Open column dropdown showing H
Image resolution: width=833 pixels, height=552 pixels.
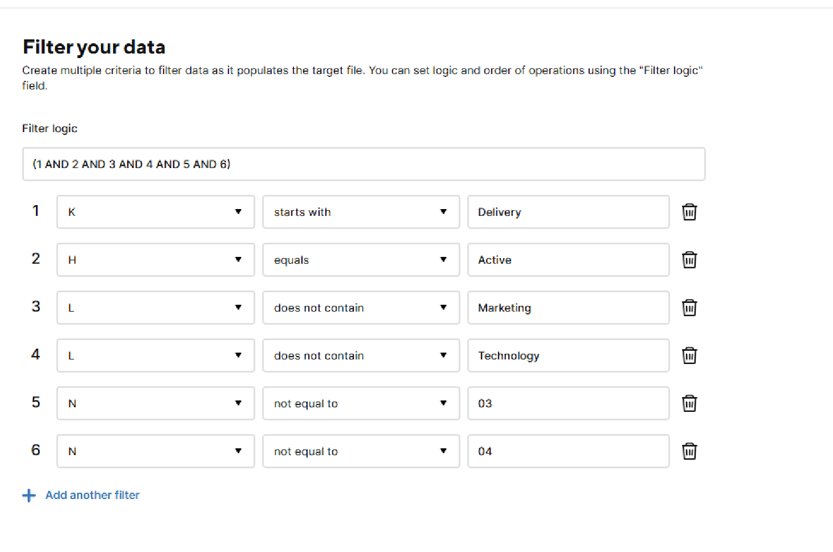[x=156, y=260]
